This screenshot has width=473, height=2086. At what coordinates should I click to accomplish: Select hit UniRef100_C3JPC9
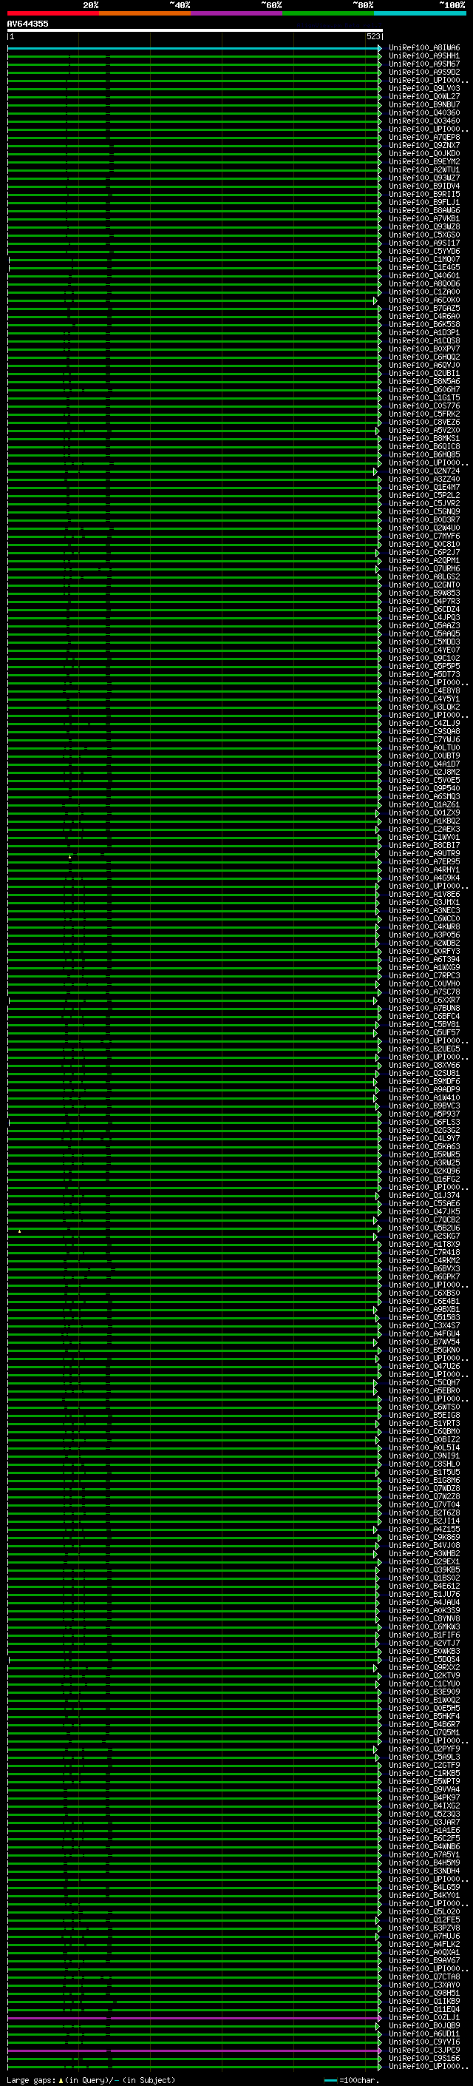coord(424,2050)
